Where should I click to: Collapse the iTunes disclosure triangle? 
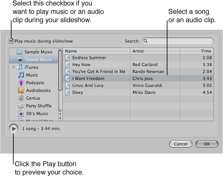click(x=13, y=67)
